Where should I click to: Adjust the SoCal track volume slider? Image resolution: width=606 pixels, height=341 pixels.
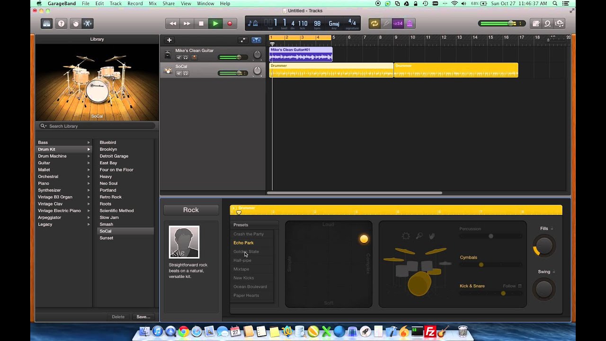[x=233, y=73]
